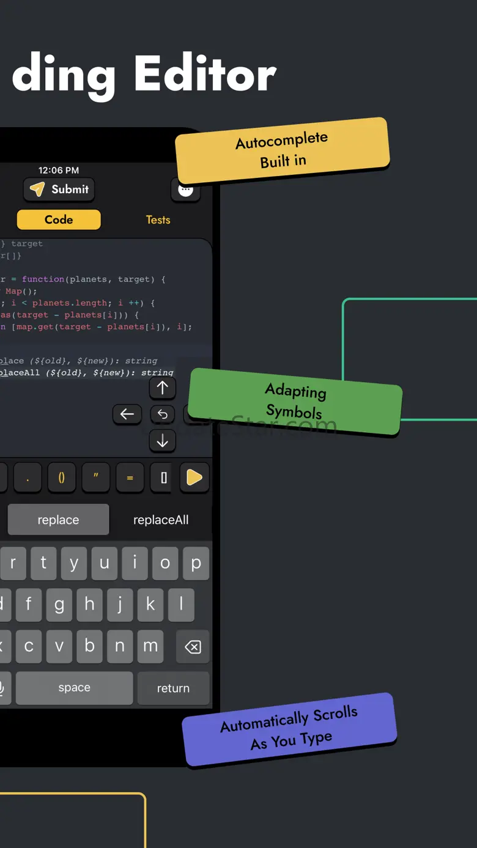
Task: Tap the 'h' key on the keyboard
Action: coord(89,605)
